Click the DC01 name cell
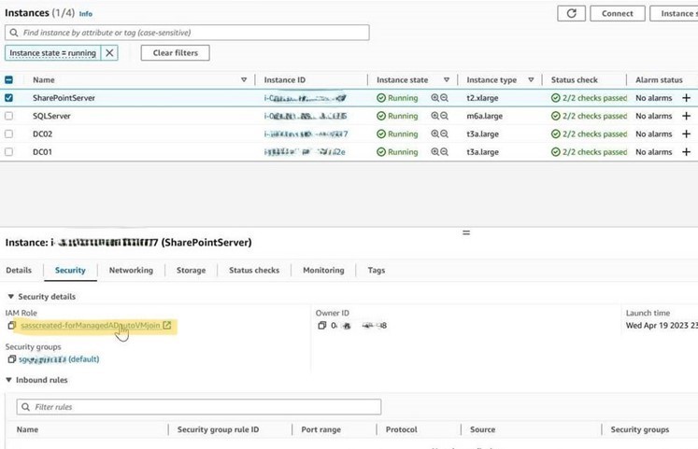This screenshot has height=449, width=698. coord(42,152)
